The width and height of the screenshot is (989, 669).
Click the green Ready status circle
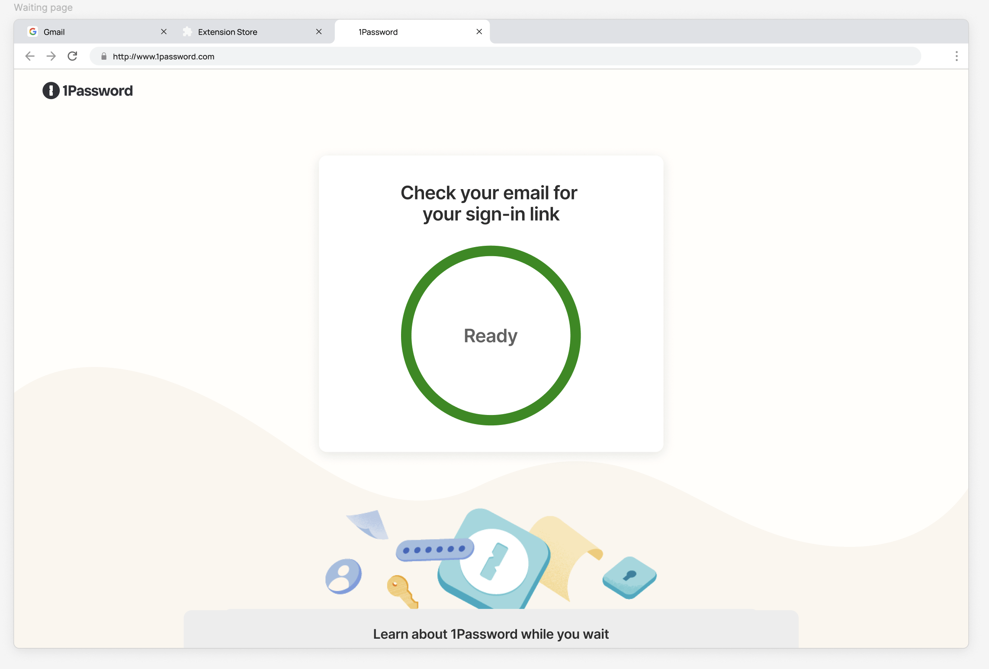tap(491, 335)
